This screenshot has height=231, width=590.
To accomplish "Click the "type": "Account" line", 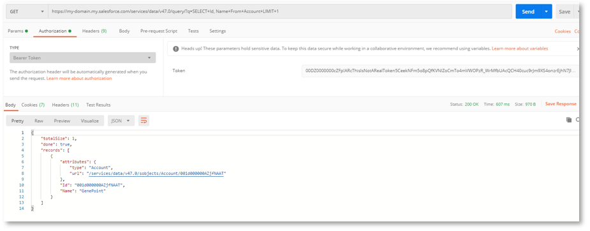I will pyautogui.click(x=91, y=167).
